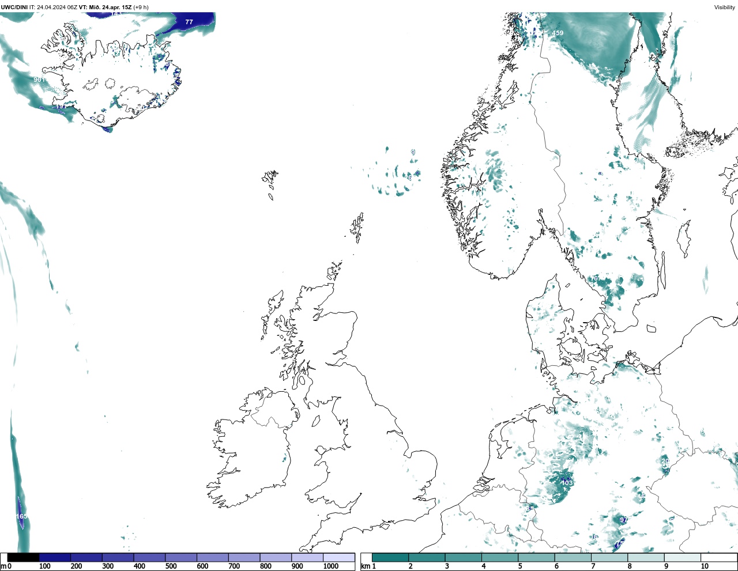Click the 100–200 m dark blue legend swatch
This screenshot has width=738, height=571.
pos(55,558)
